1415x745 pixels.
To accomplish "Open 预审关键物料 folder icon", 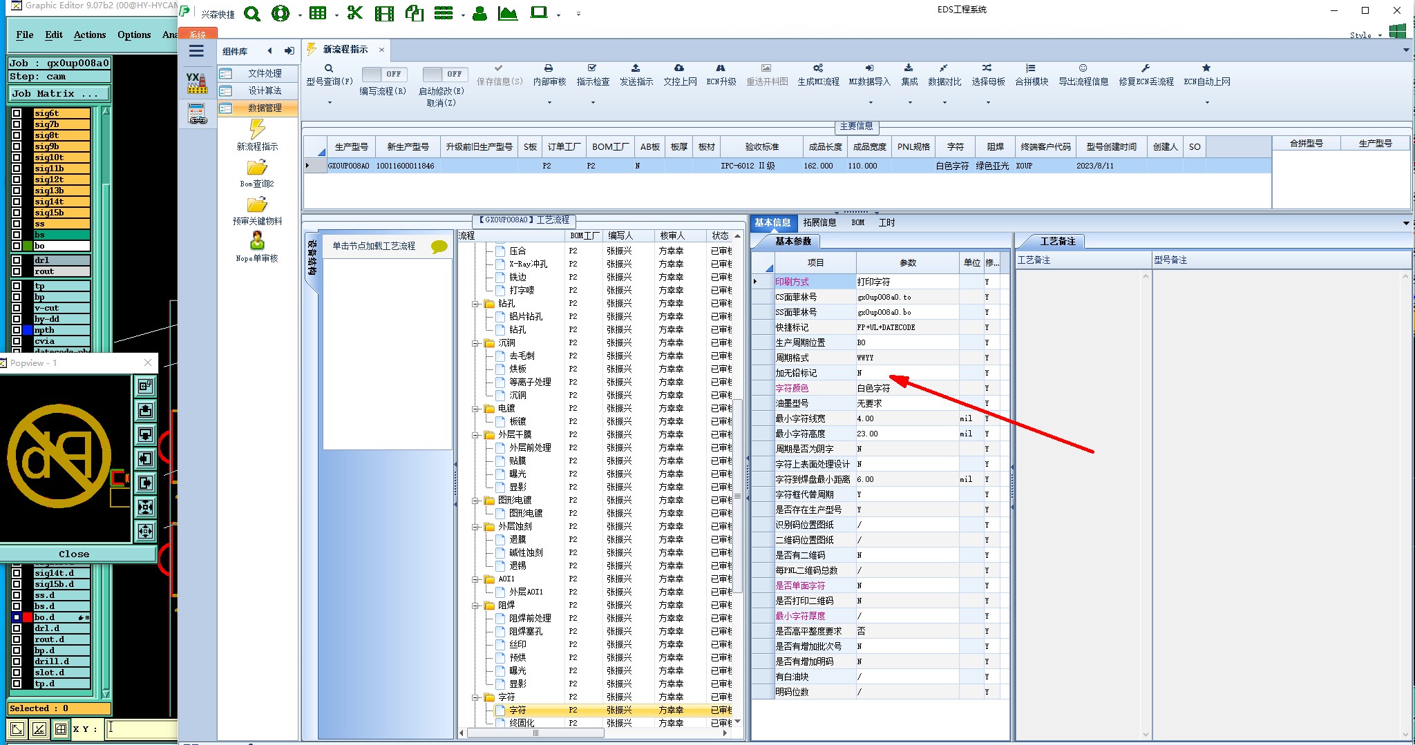I will [x=257, y=205].
